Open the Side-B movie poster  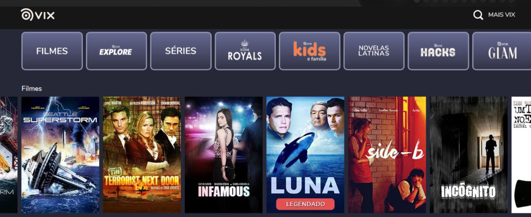click(387, 155)
